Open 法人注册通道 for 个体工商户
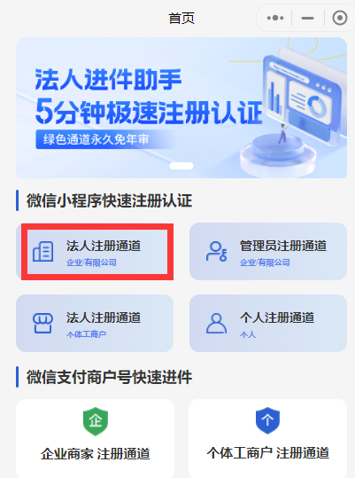355x478 pixels. pos(95,323)
